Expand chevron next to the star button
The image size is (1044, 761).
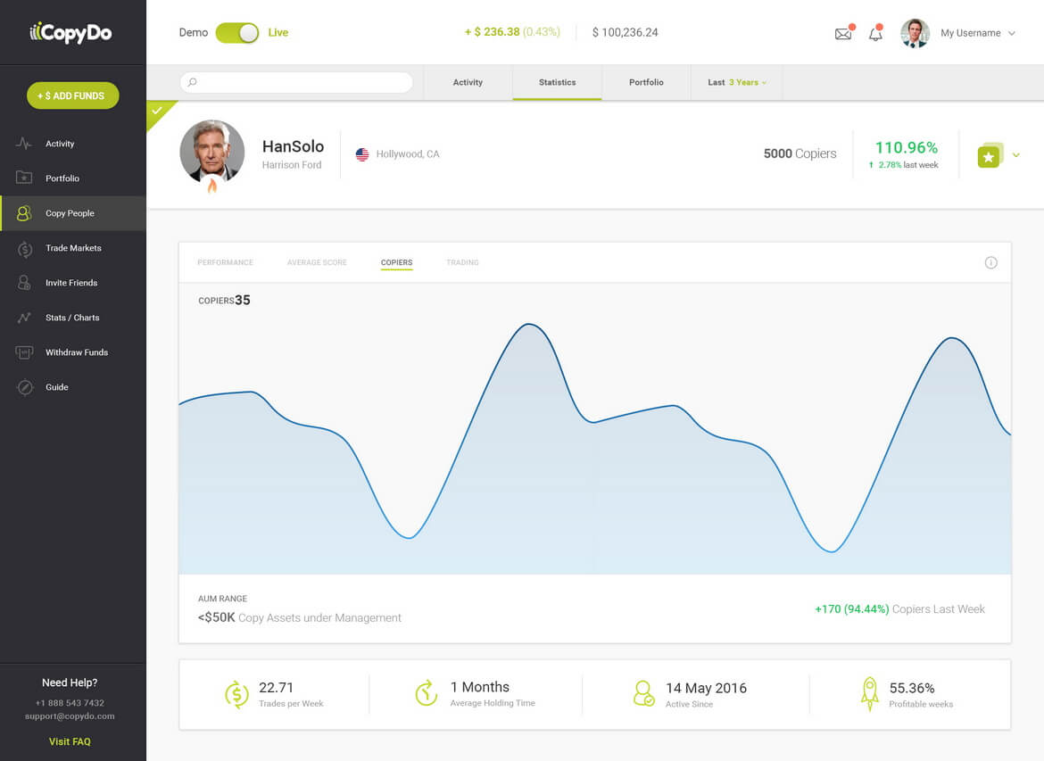coord(1016,155)
